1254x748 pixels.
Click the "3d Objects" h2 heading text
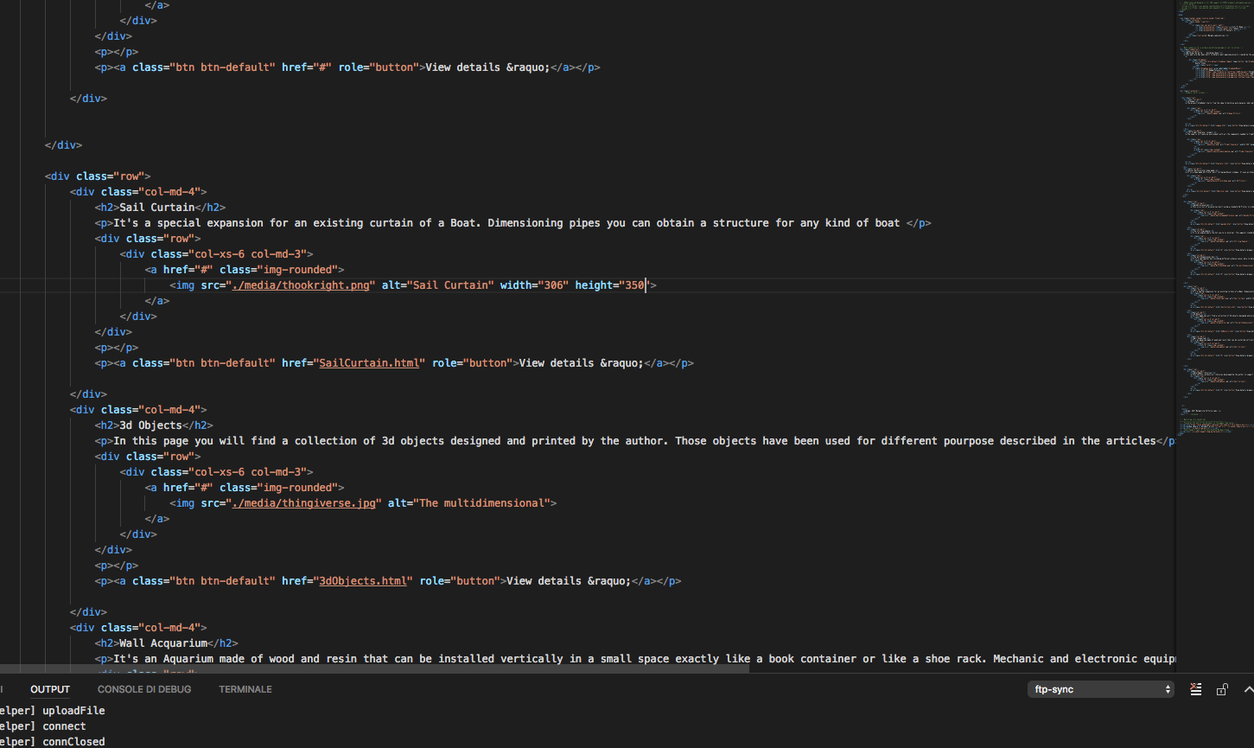tap(150, 425)
